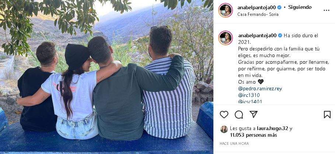Click the verified badge beside caption username
Viewport: 335px width, 154px height.
pyautogui.click(x=280, y=36)
